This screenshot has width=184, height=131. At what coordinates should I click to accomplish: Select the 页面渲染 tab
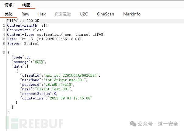coord(63,14)
